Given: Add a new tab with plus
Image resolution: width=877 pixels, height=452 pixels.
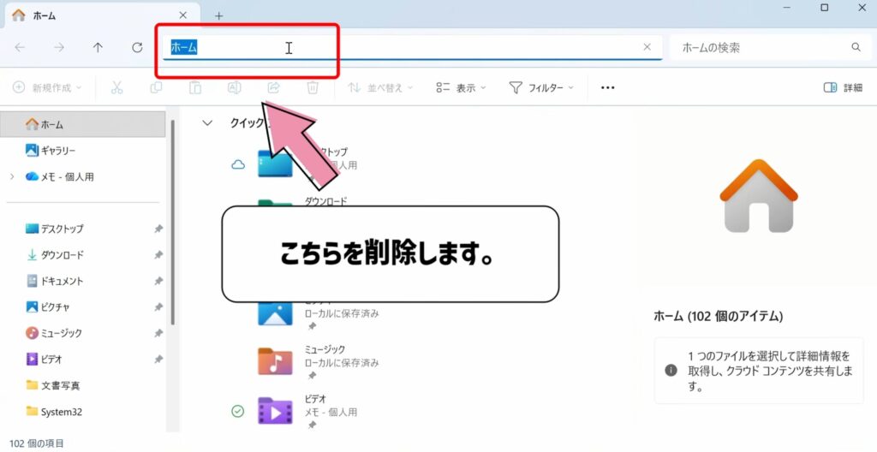Looking at the screenshot, I should (x=218, y=16).
